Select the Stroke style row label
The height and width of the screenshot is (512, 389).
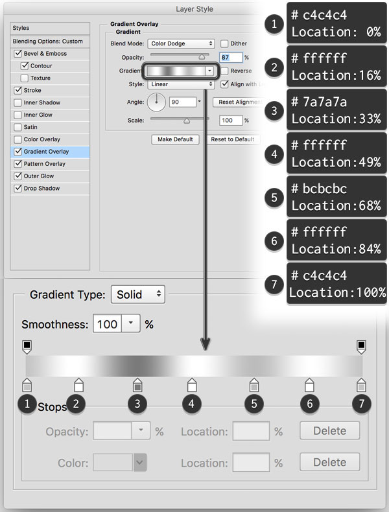32,90
